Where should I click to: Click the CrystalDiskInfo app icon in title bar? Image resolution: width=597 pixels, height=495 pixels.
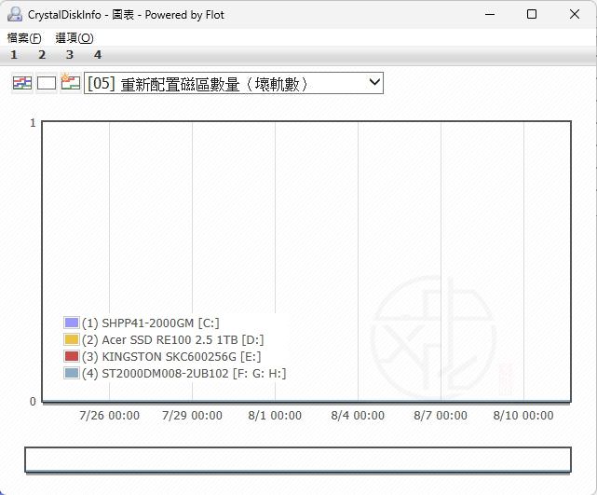(x=15, y=14)
